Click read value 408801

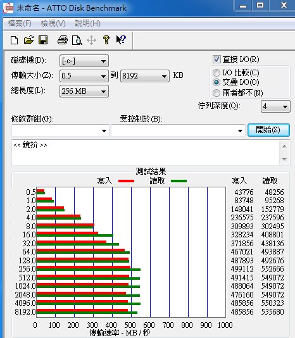[x=273, y=235]
